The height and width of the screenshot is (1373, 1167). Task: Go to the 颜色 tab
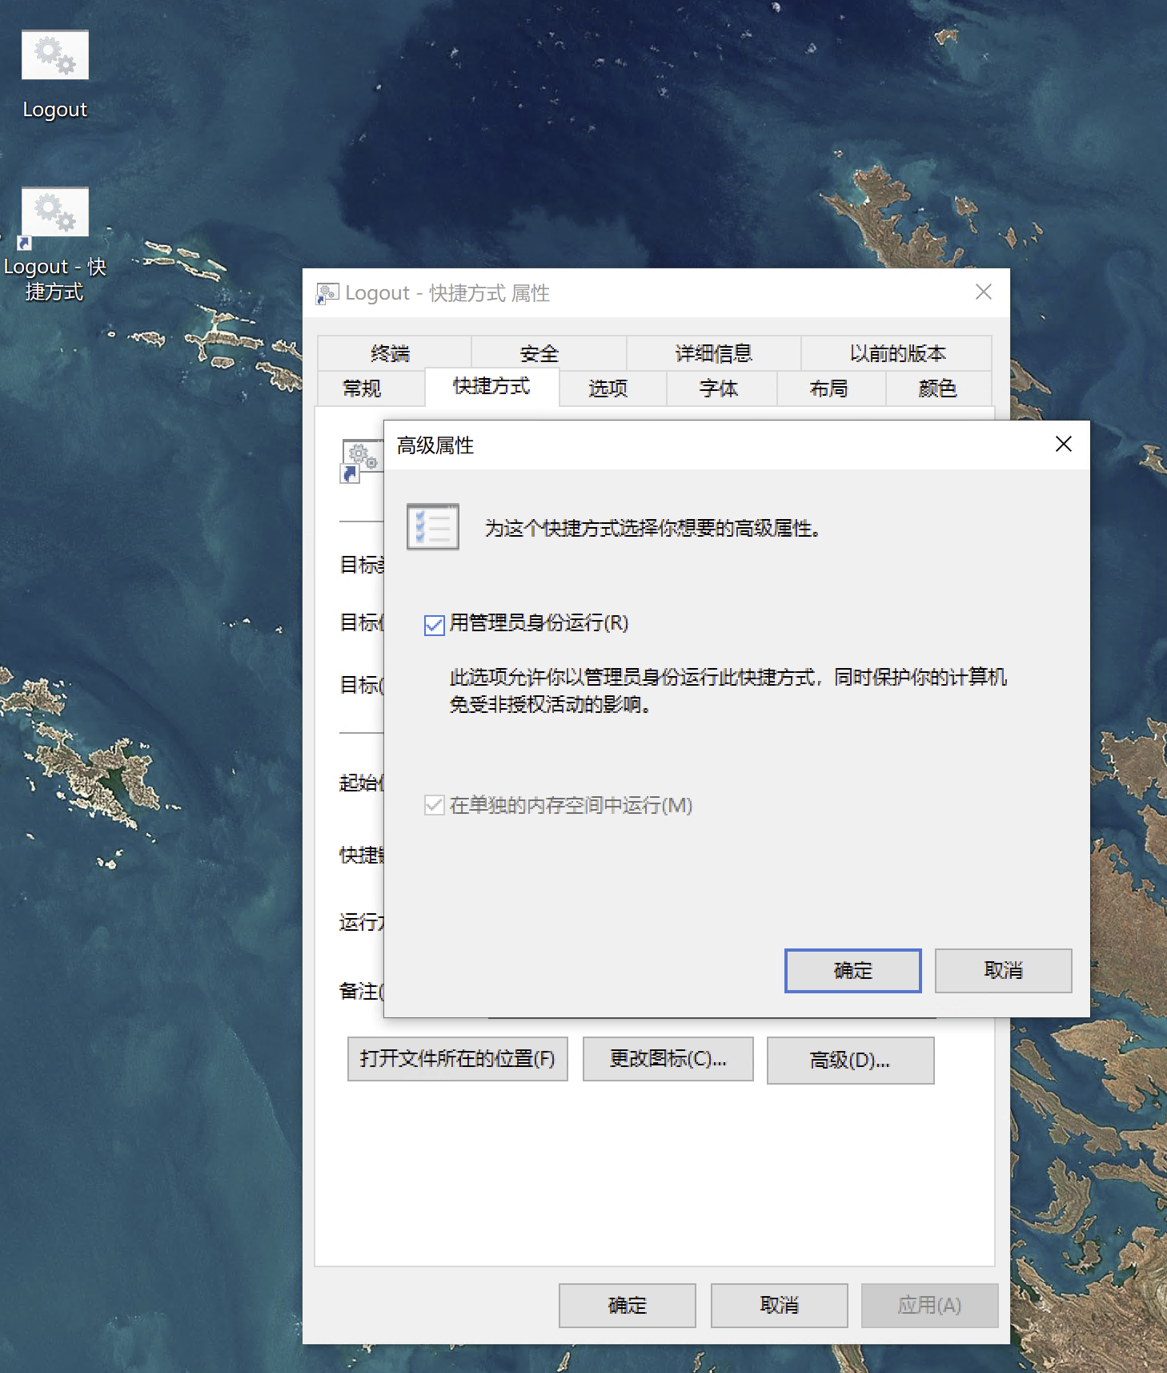tap(937, 389)
